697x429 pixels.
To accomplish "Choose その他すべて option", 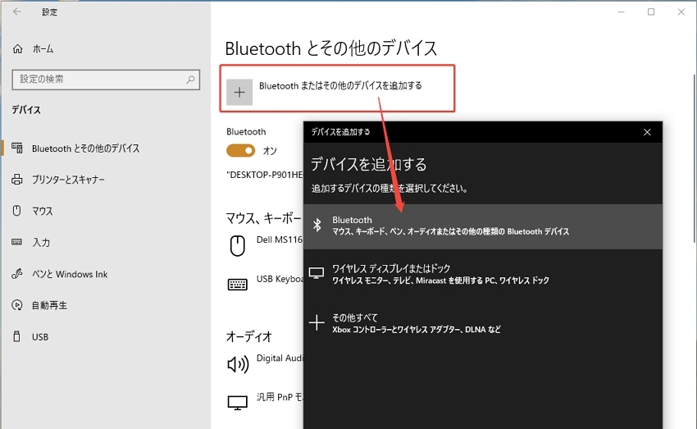I will click(x=483, y=323).
